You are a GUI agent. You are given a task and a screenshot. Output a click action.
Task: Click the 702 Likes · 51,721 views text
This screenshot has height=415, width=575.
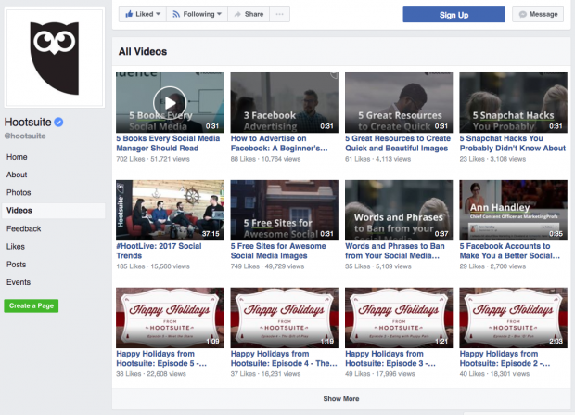pos(153,159)
